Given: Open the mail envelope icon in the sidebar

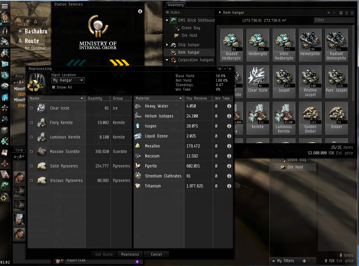Looking at the screenshot, I should (5, 64).
